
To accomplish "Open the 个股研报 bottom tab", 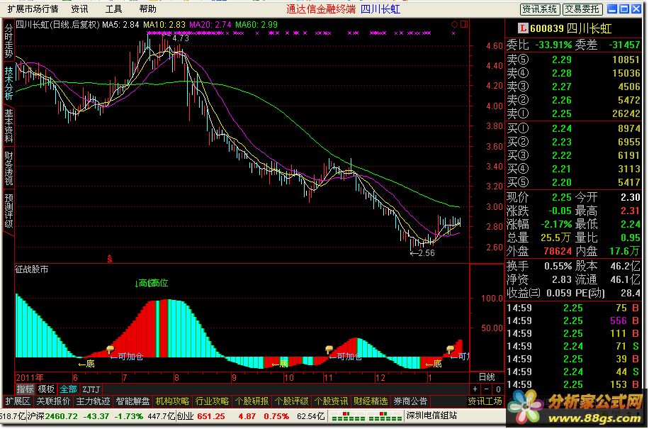I will coord(252,401).
